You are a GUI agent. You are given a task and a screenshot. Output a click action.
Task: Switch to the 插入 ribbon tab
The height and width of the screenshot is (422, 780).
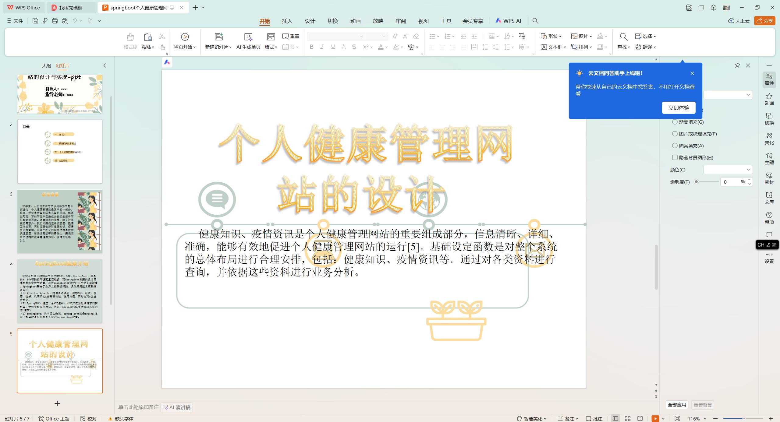coord(287,21)
